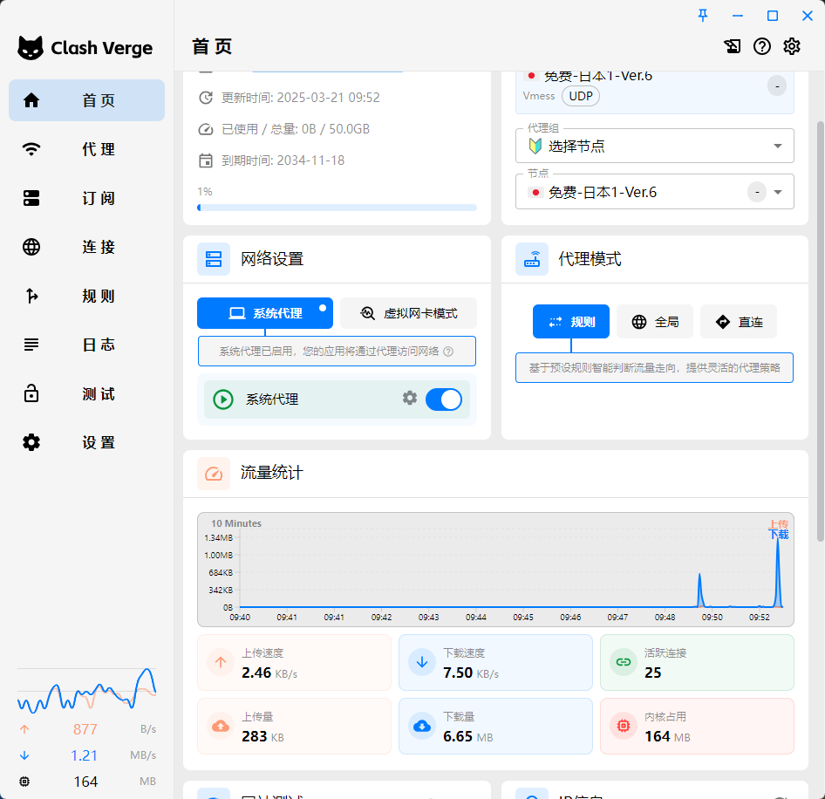Click the 活跃连接 25 card
Image resolution: width=825 pixels, height=799 pixels.
697,662
